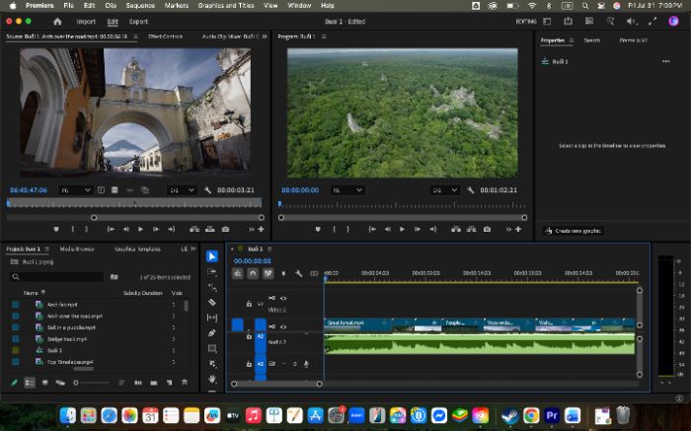
Task: Switch Project panel to List view
Action: [30, 383]
